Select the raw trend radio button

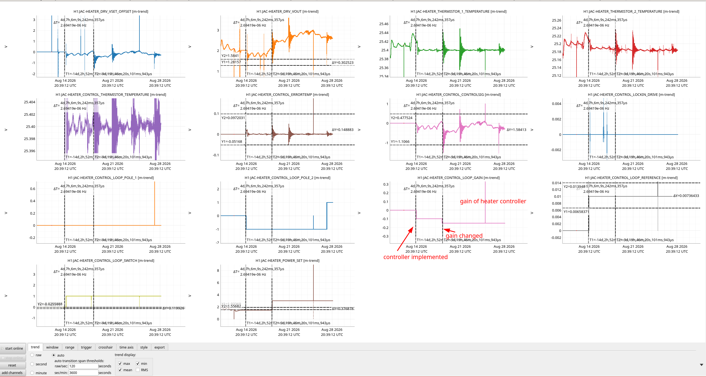click(32, 355)
